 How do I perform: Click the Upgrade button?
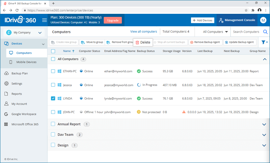[x=113, y=20]
